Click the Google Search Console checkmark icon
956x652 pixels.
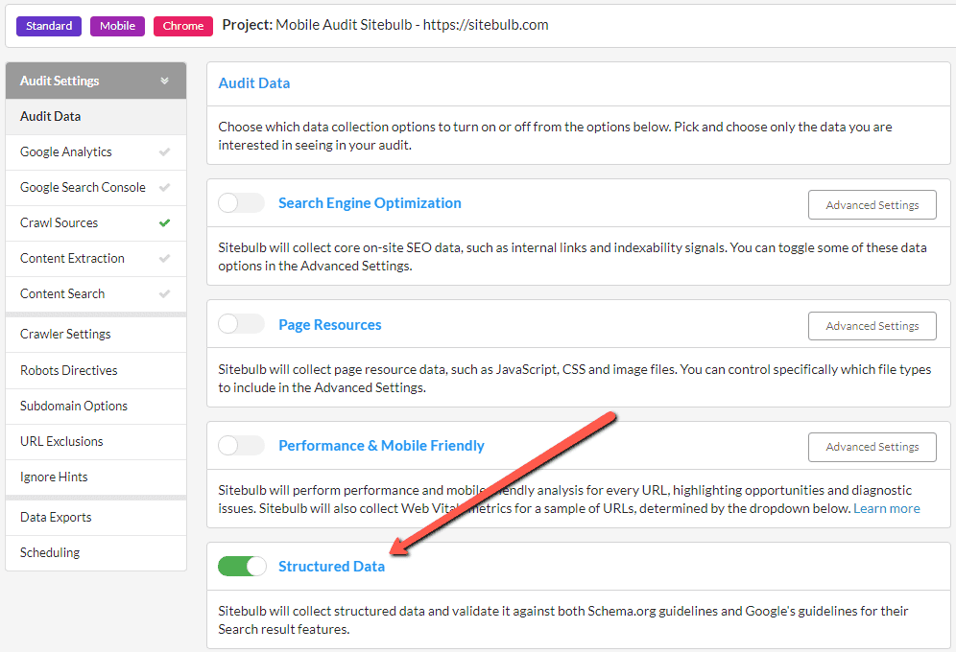[165, 188]
